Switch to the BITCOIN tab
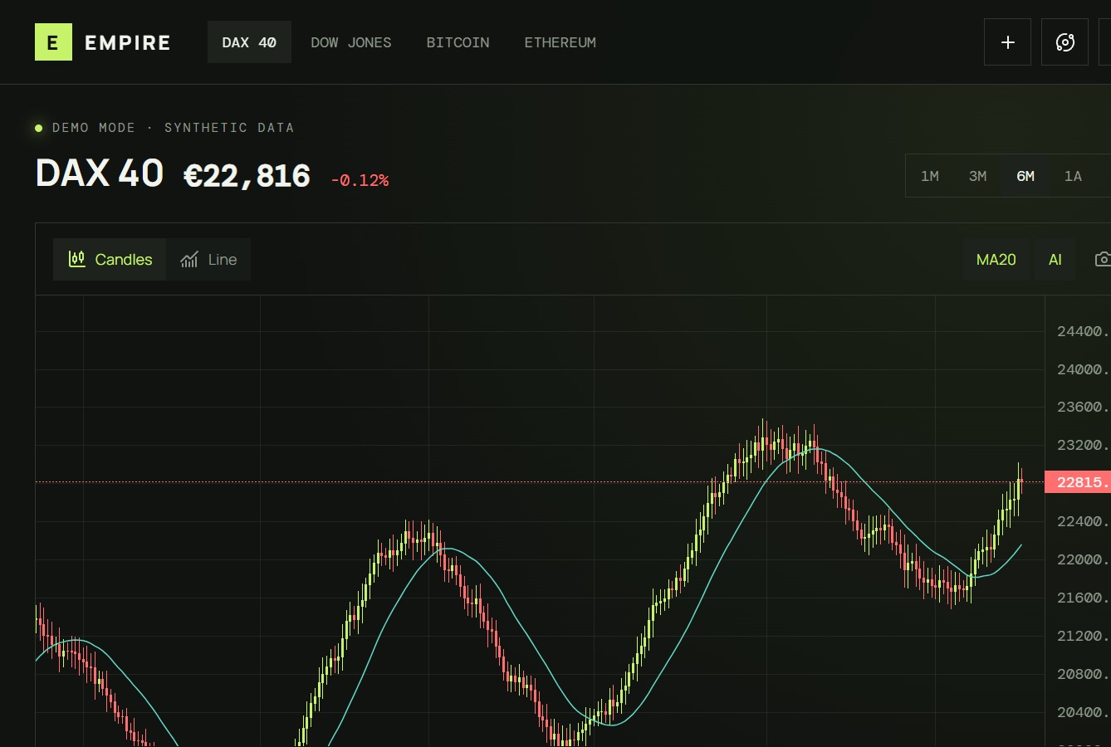Viewport: 1111px width, 747px height. 458,42
